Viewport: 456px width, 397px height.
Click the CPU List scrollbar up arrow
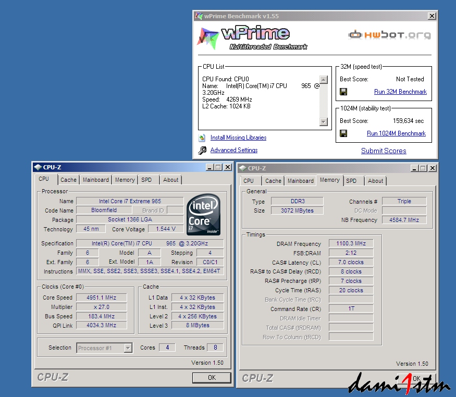[324, 80]
